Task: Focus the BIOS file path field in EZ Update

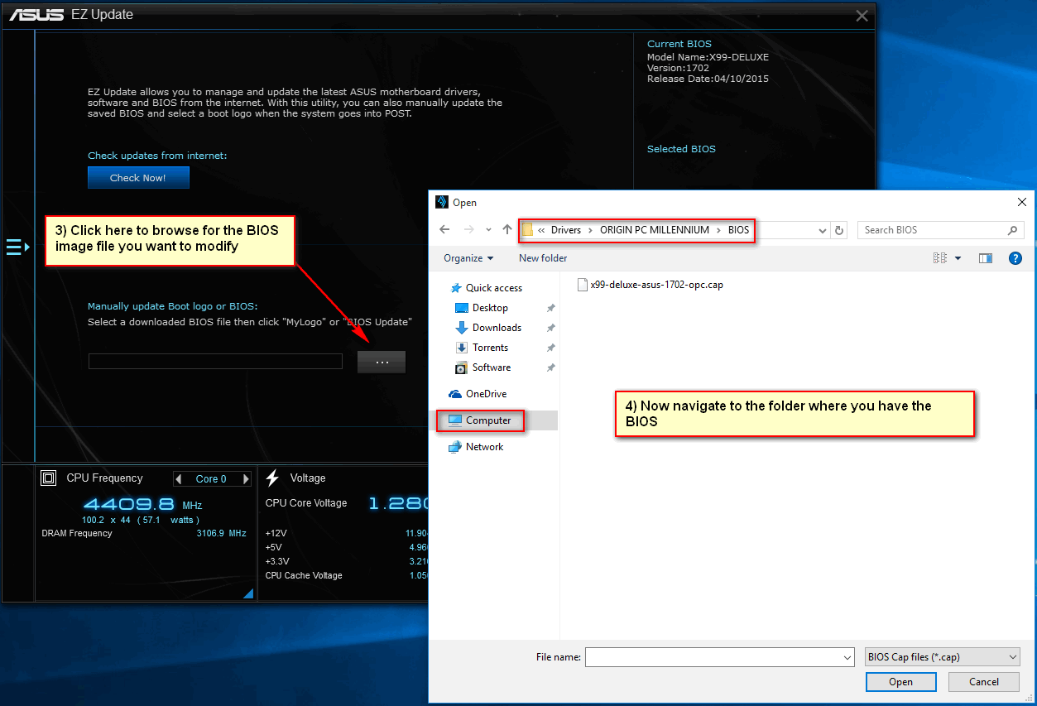Action: point(215,361)
